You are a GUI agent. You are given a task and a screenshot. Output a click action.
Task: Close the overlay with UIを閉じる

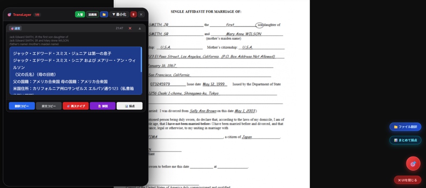click(x=408, y=180)
